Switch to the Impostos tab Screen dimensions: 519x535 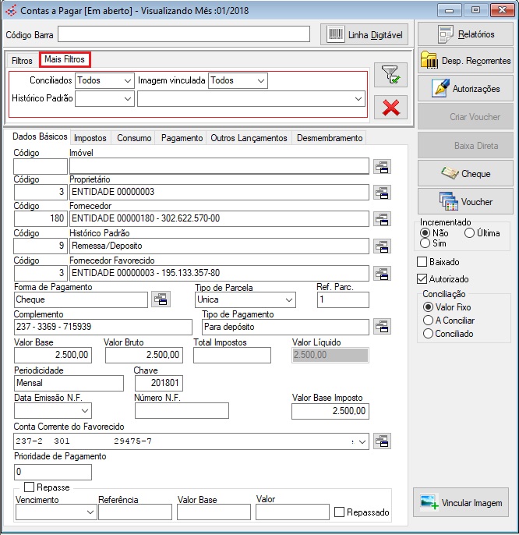point(90,138)
